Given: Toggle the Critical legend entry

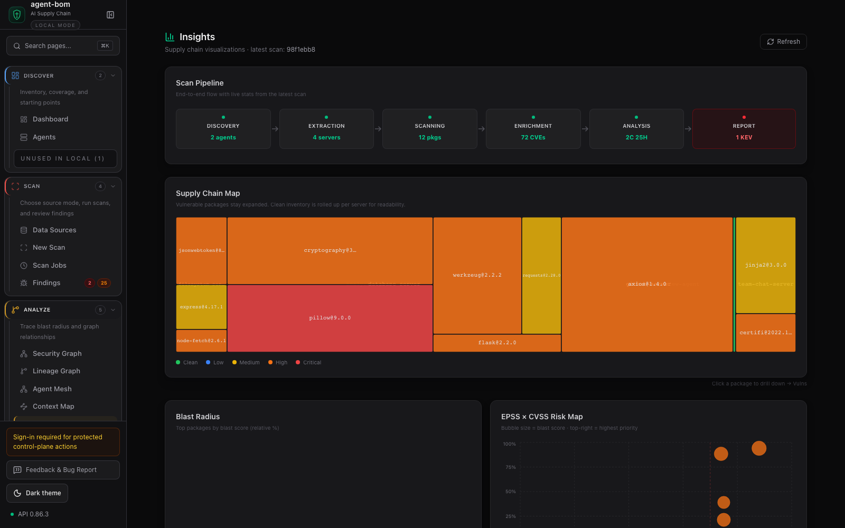Looking at the screenshot, I should coord(308,363).
